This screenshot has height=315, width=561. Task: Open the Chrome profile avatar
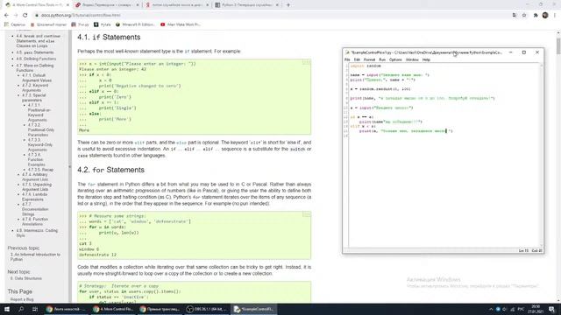pos(545,16)
